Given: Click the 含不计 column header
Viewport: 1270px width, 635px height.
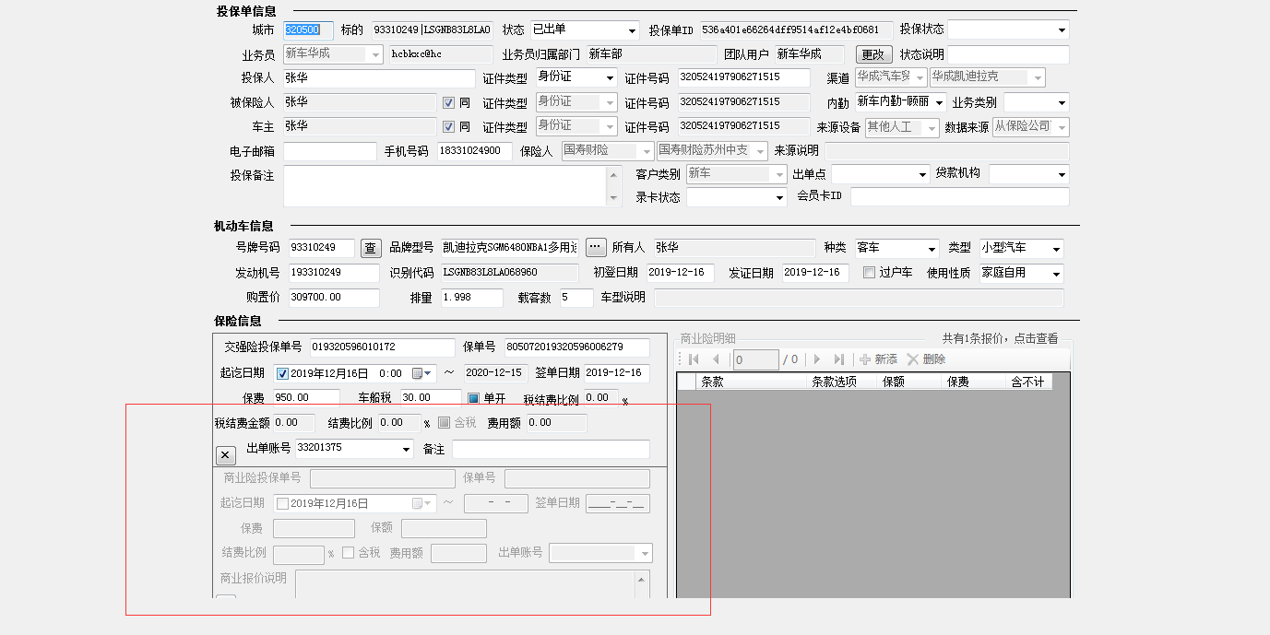Looking at the screenshot, I should pos(1028,382).
